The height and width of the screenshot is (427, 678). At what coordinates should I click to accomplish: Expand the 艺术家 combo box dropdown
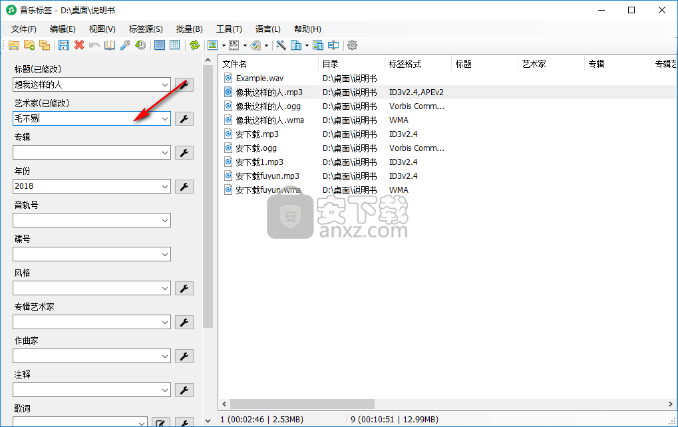pos(165,118)
